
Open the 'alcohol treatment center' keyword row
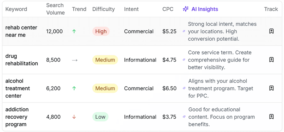(18, 88)
